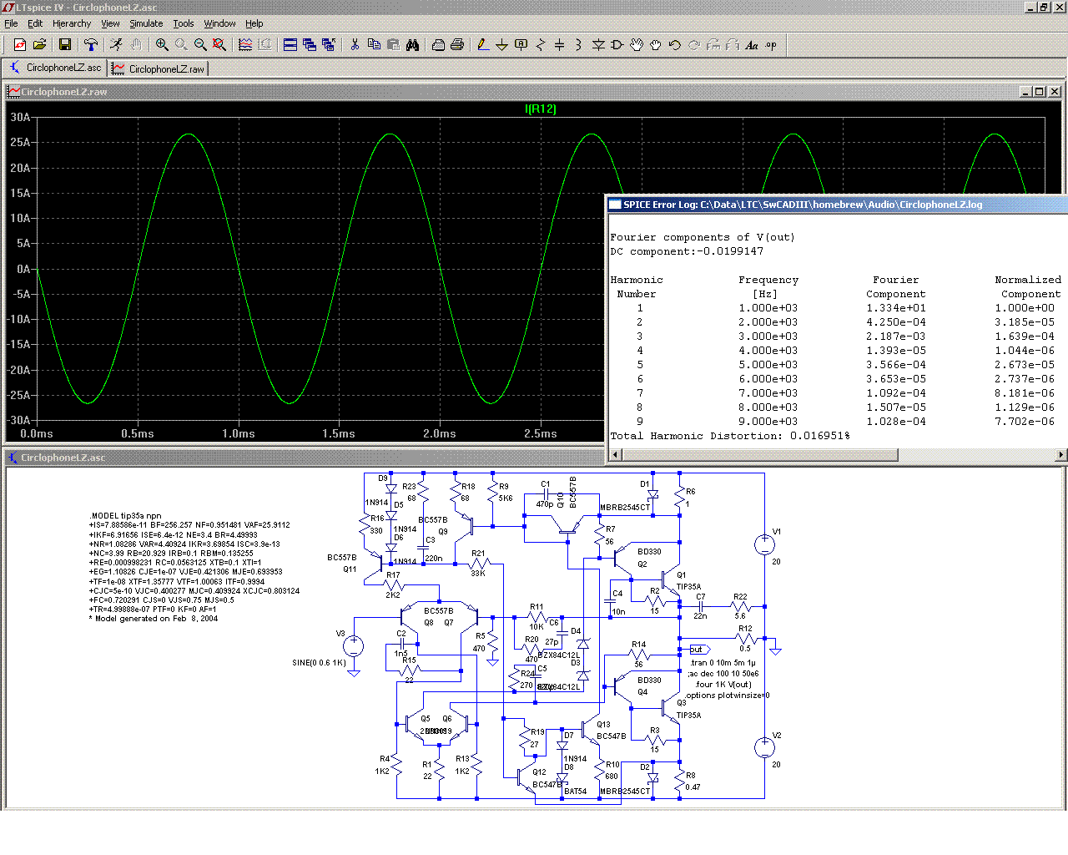Maximize the CirclophoneLZ.raw plot window
Viewport: 1068px width, 855px height.
tap(1040, 92)
